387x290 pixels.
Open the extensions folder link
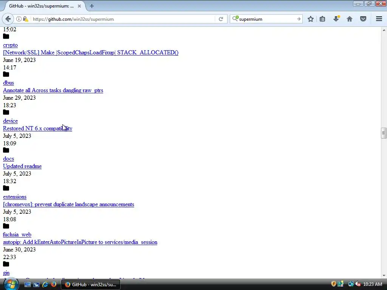point(15,197)
